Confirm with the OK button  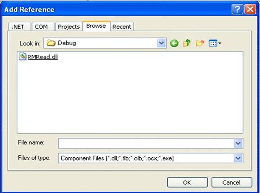pyautogui.click(x=187, y=182)
